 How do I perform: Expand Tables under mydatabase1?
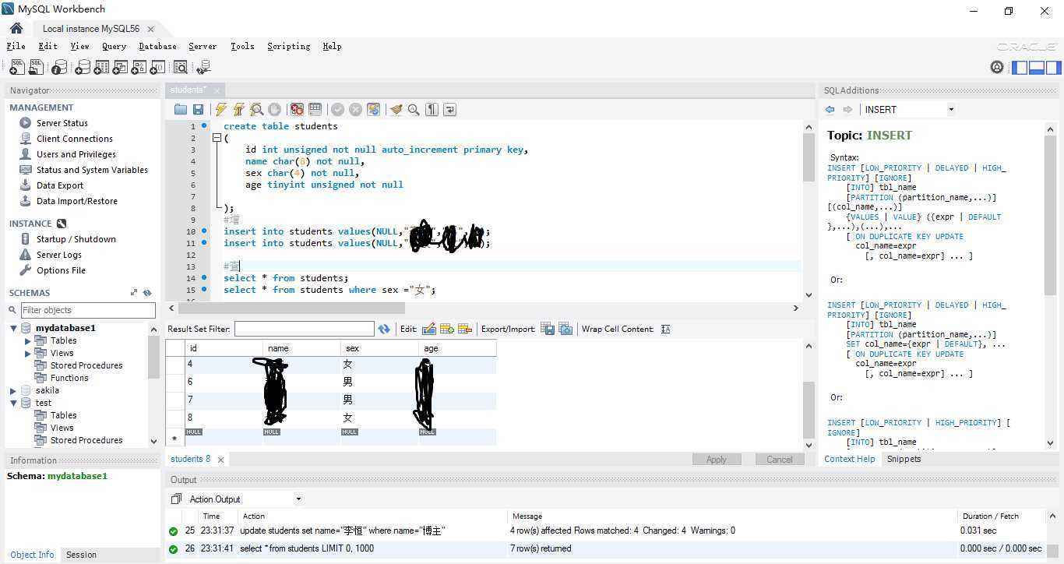tap(28, 340)
